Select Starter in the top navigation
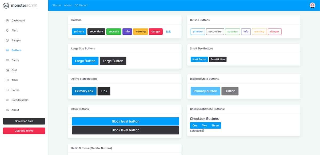This screenshot has width=320, height=155. point(57,5)
